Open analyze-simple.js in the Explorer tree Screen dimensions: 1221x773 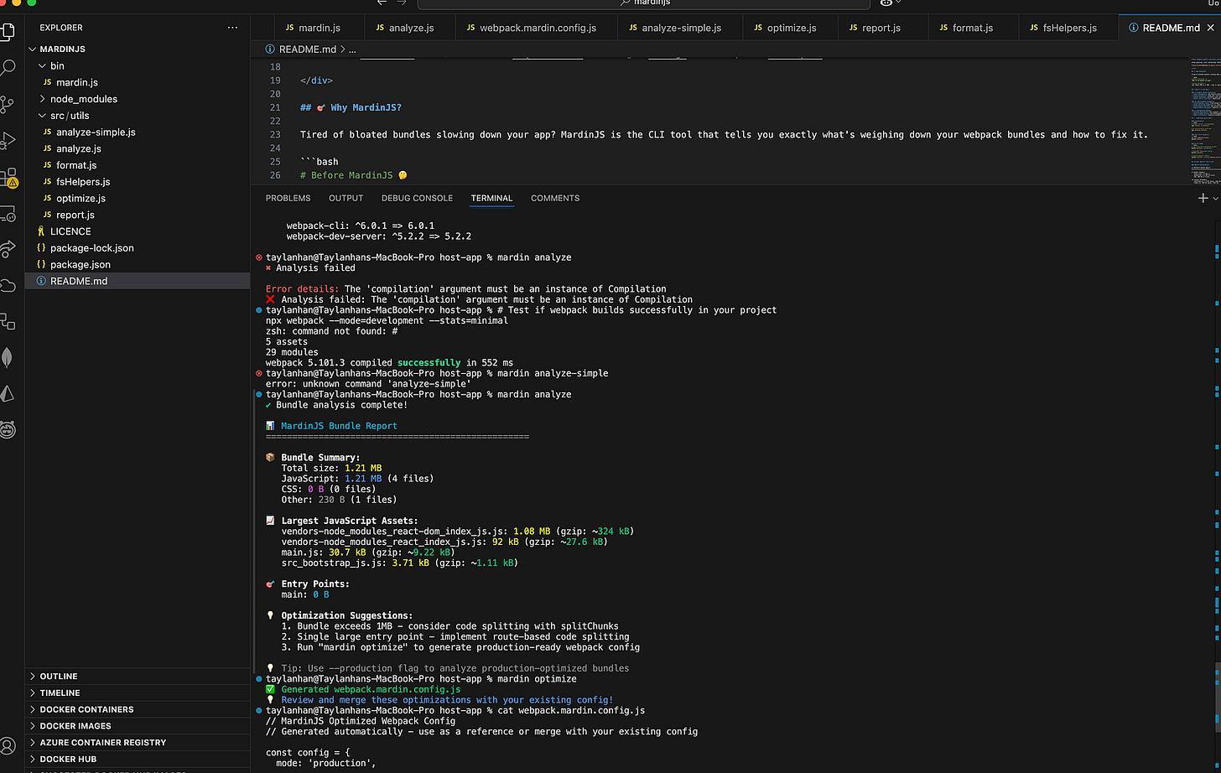pos(138,132)
